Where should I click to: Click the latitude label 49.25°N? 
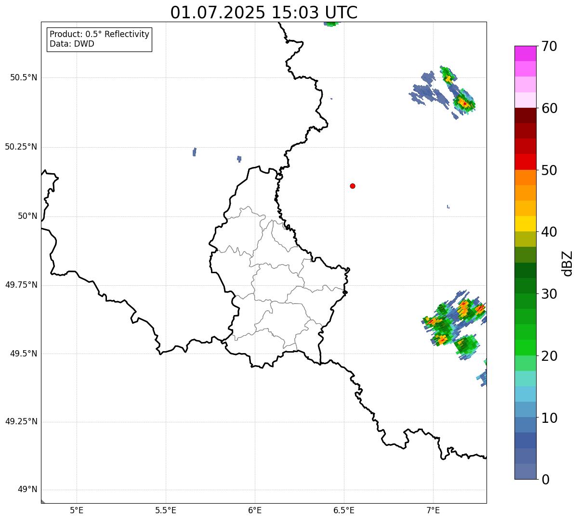[x=21, y=422]
